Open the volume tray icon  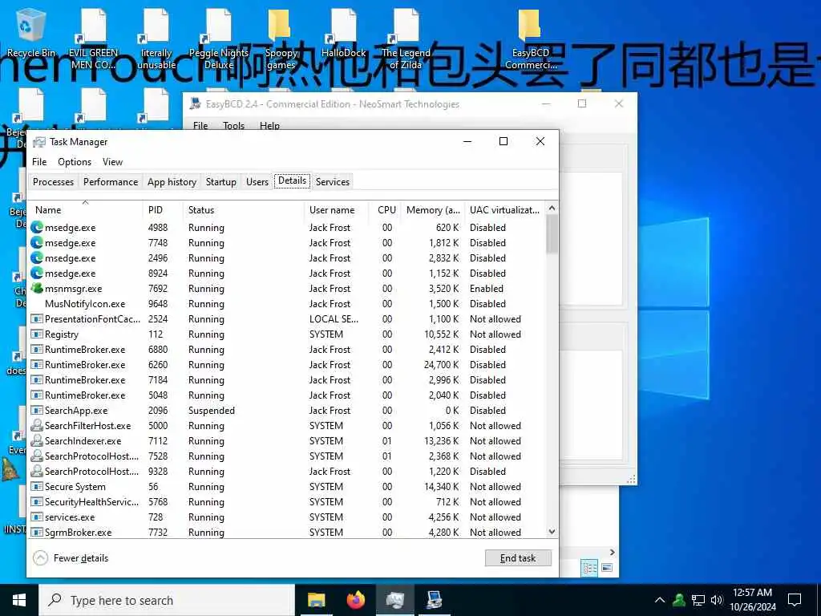point(717,600)
